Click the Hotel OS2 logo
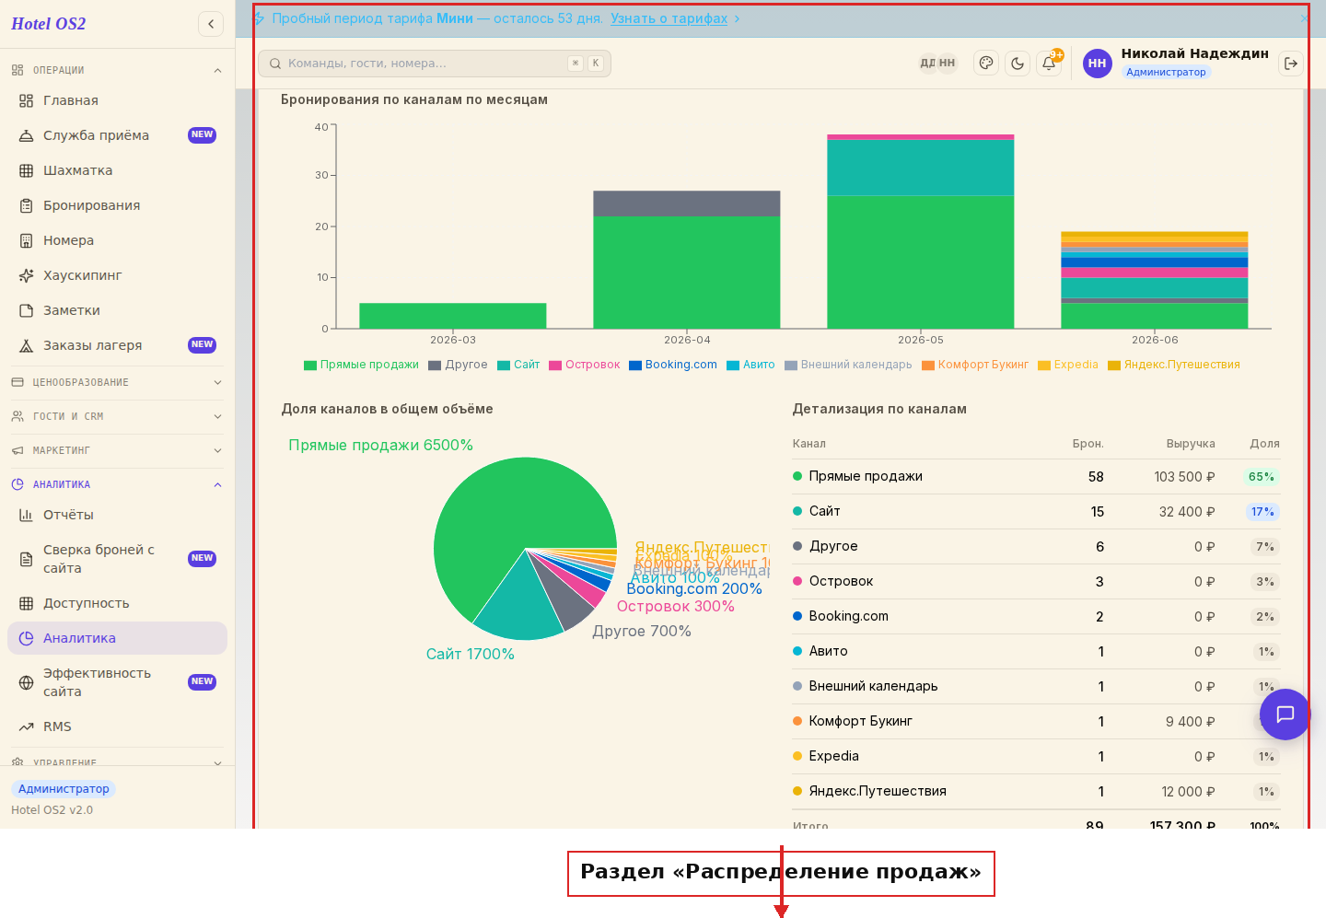Image resolution: width=1326 pixels, height=918 pixels. click(x=48, y=24)
